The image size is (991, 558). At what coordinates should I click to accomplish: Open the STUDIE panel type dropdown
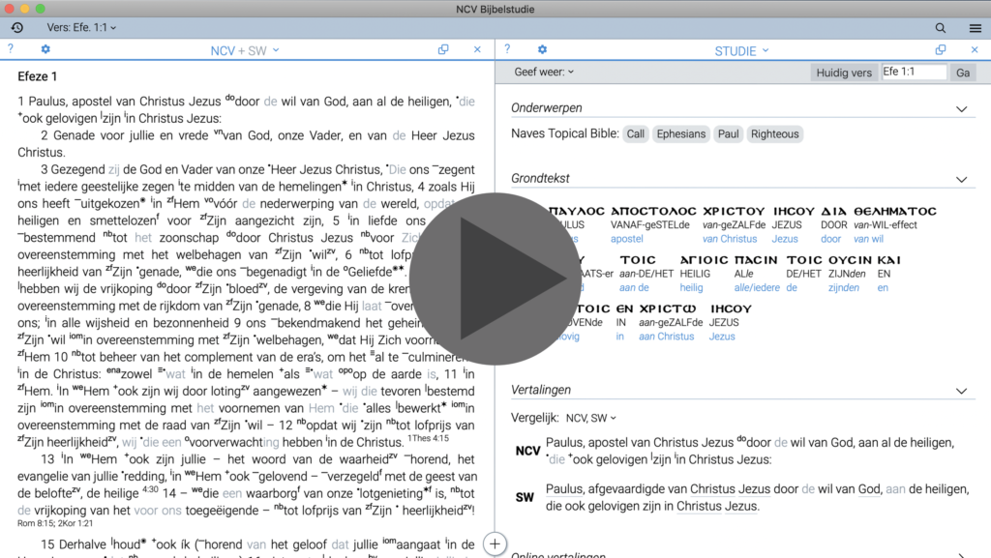coord(741,50)
